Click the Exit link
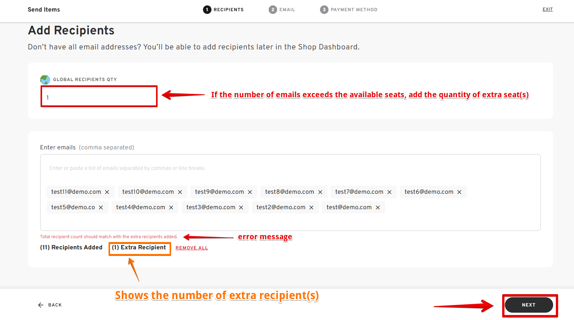Image resolution: width=574 pixels, height=320 pixels. tap(547, 9)
